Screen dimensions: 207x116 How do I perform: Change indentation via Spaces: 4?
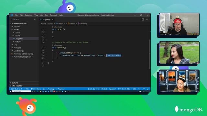click(113, 89)
